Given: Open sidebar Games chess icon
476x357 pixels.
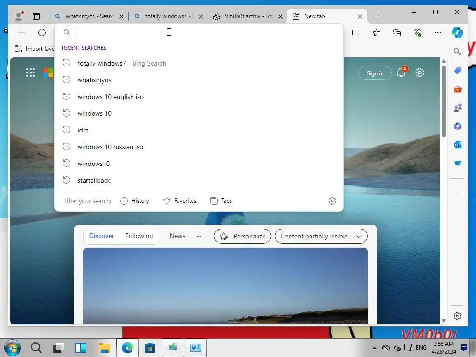Looking at the screenshot, I should 457,107.
